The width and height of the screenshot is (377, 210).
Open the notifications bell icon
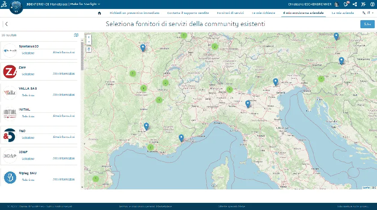coord(346,4)
